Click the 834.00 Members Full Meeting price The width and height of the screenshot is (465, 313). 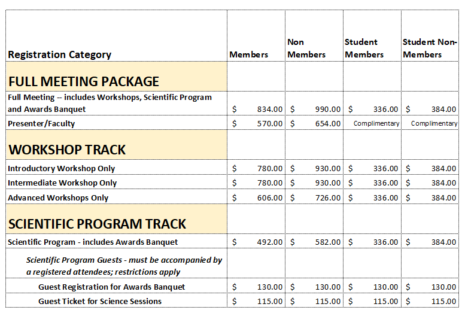coord(269,109)
